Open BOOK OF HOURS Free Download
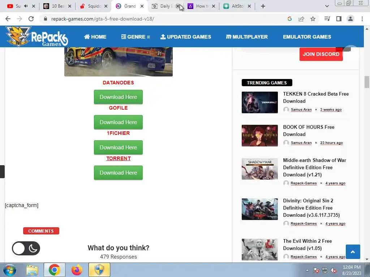The height and width of the screenshot is (277, 370). click(x=309, y=131)
